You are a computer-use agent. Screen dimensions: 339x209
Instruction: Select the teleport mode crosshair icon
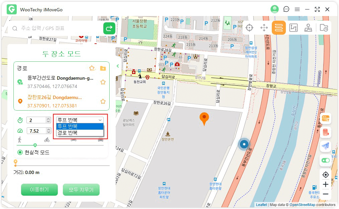[x=249, y=28]
